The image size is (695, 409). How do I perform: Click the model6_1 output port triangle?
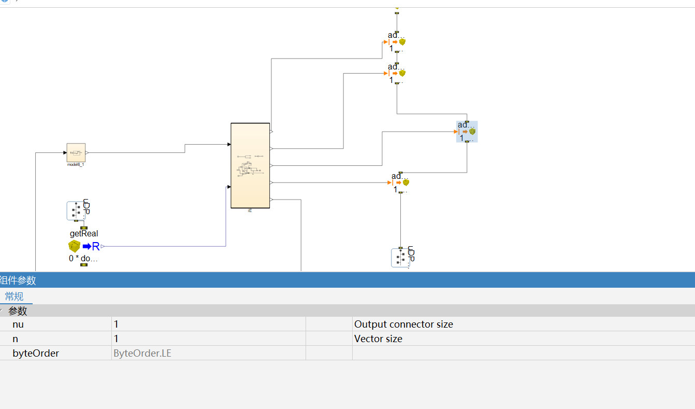[x=87, y=153]
